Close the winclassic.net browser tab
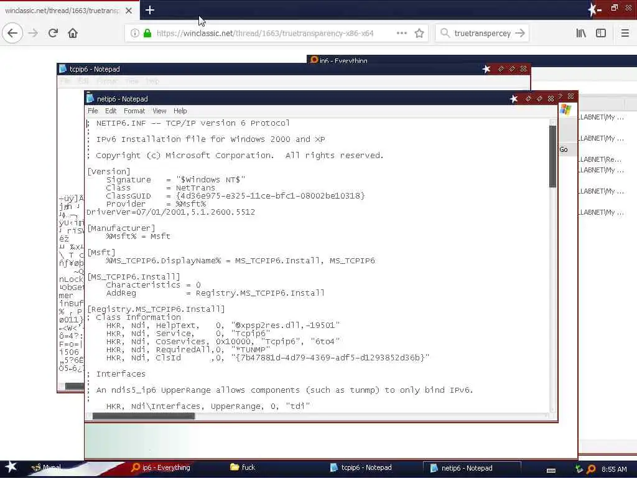Screen dimensions: 637x478 129,11
